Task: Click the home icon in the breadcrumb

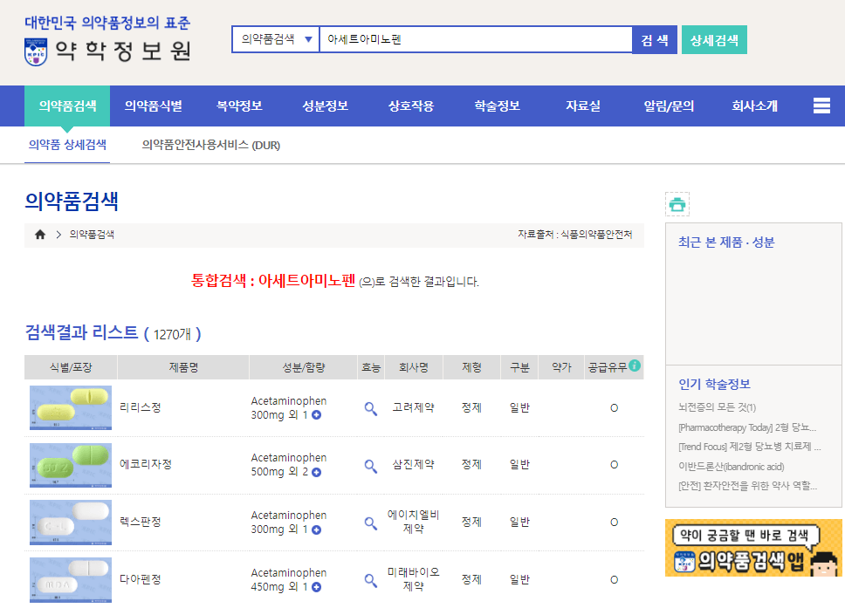Action: click(39, 235)
